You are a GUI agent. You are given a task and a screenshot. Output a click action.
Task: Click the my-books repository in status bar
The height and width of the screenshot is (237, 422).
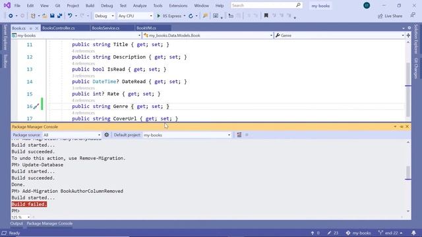click(x=359, y=233)
